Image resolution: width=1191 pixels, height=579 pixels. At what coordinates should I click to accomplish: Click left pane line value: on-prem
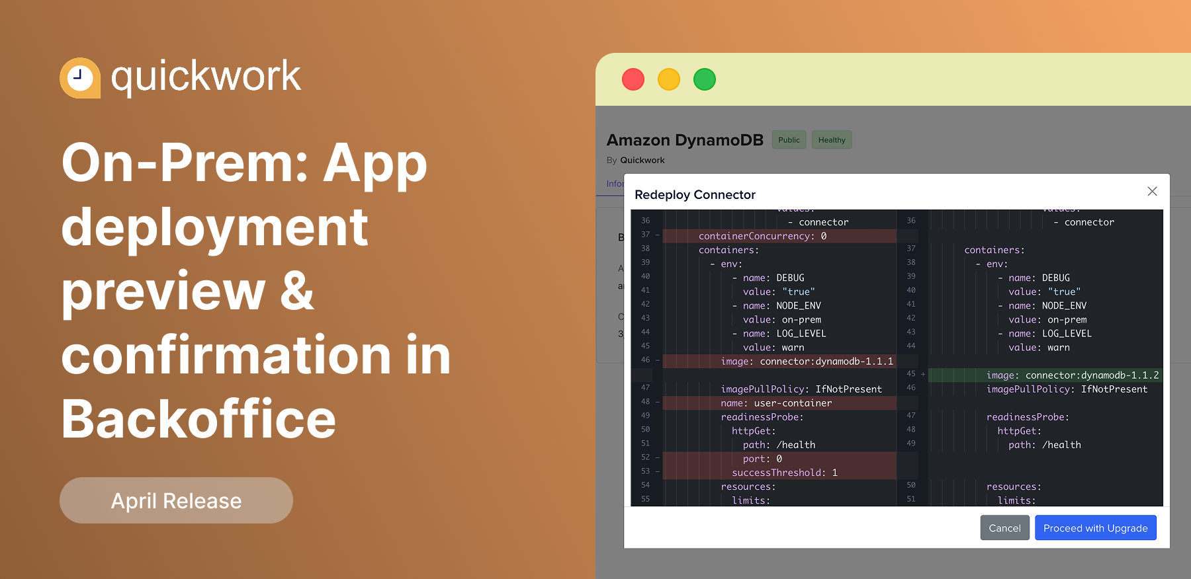(x=781, y=319)
